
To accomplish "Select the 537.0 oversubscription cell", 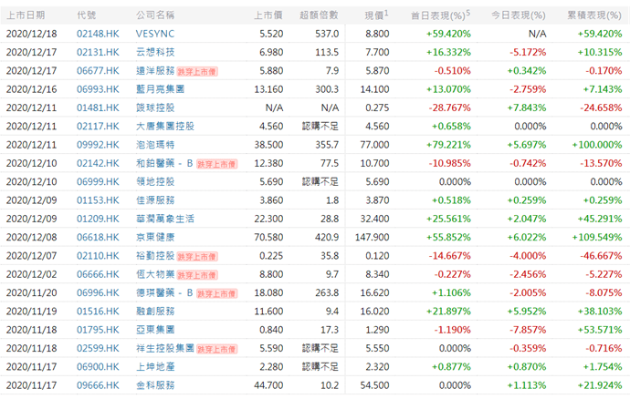I will [x=327, y=34].
